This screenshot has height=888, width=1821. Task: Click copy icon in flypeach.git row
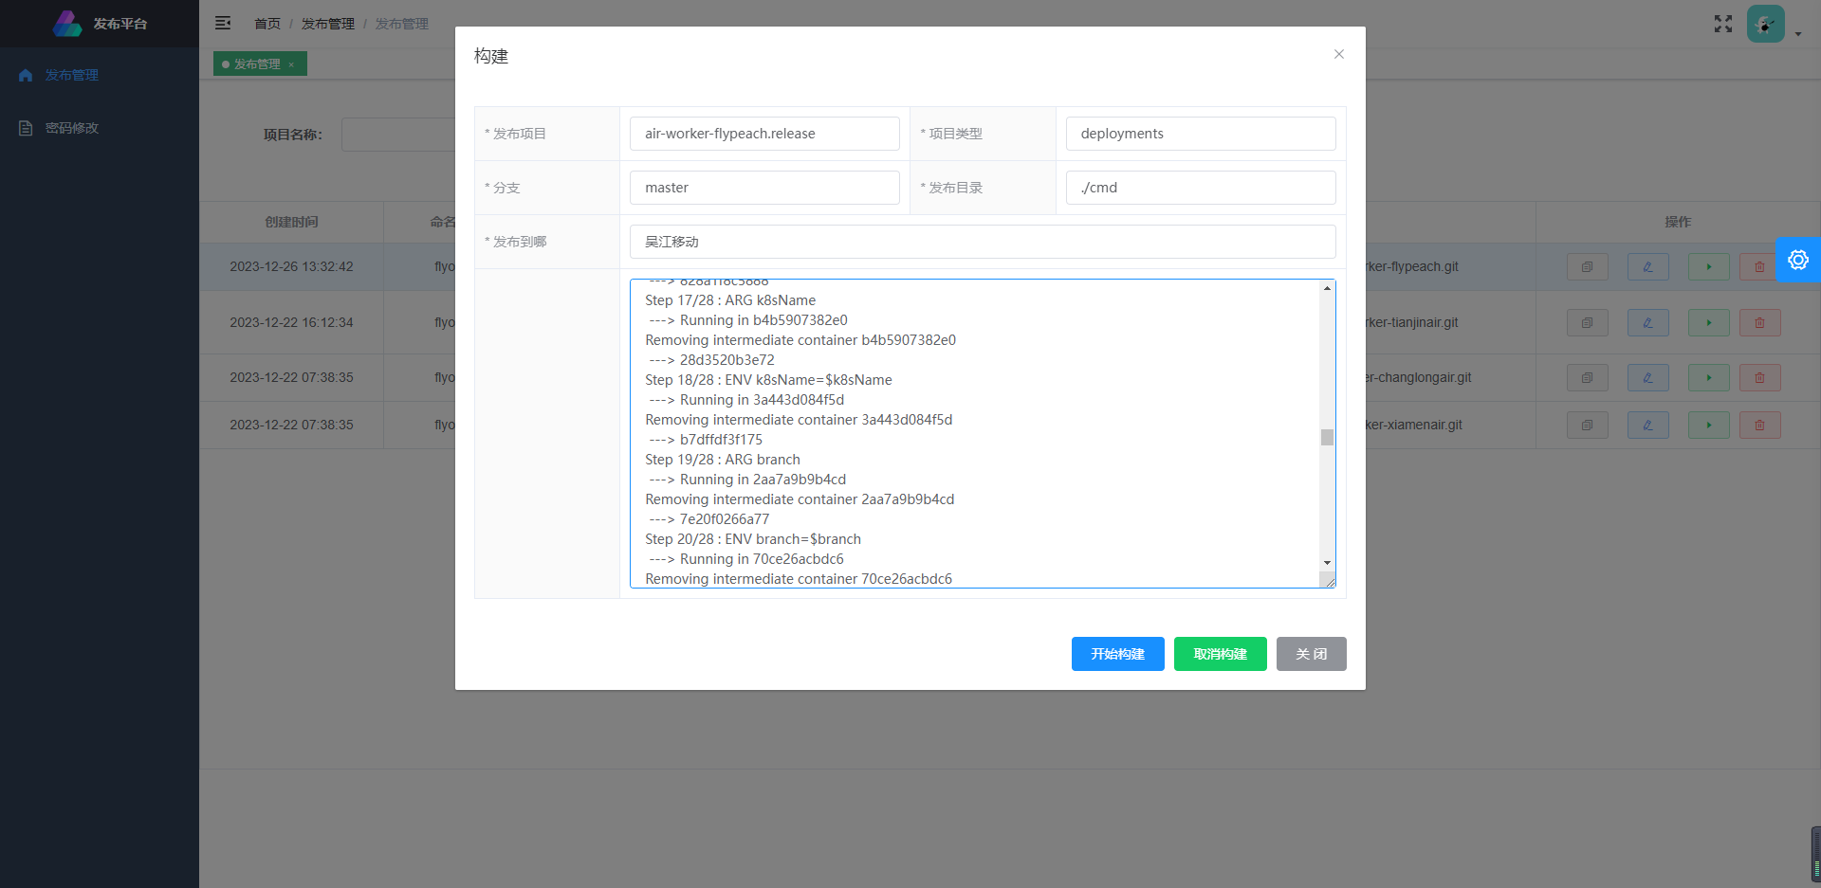pos(1587,267)
